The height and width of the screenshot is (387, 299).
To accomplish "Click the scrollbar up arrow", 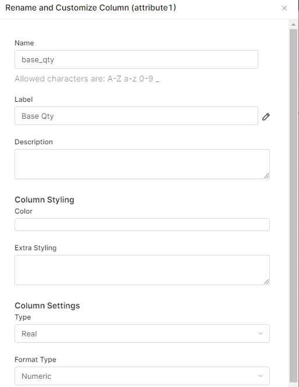I will click(293, 24).
